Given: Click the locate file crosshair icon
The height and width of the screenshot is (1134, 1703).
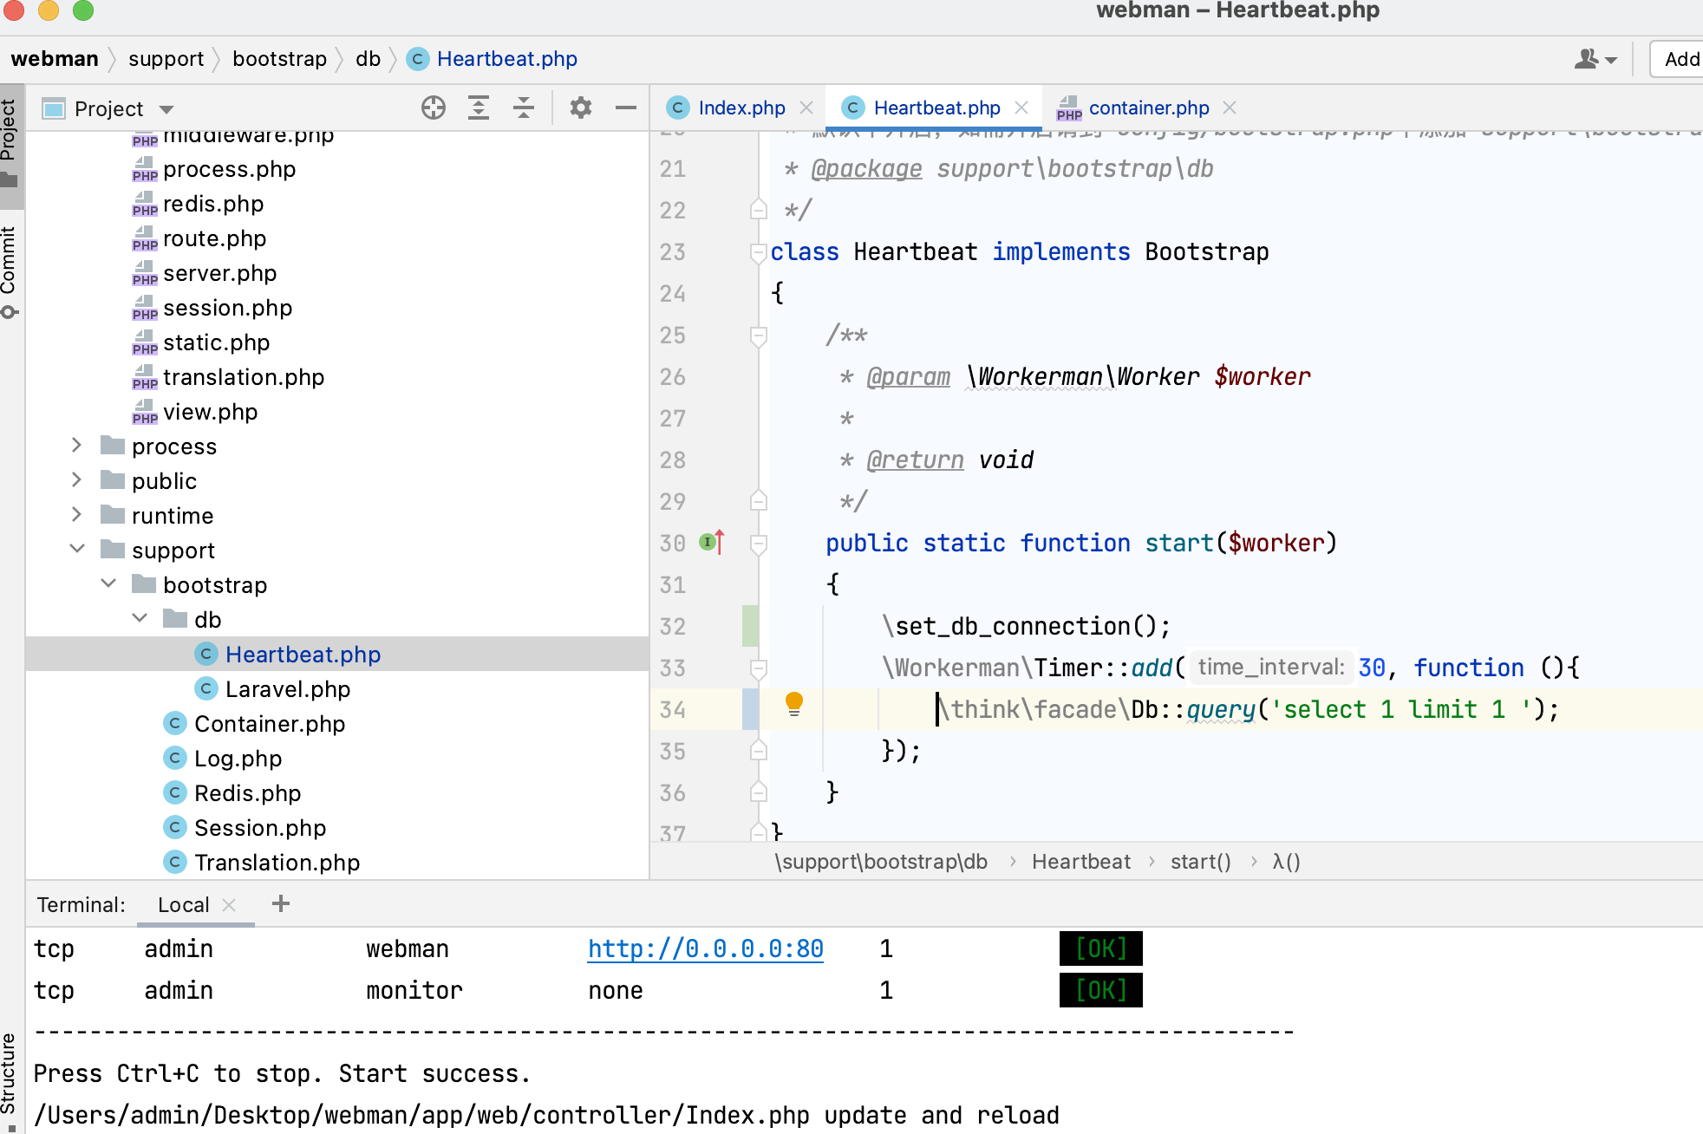Looking at the screenshot, I should 434,108.
